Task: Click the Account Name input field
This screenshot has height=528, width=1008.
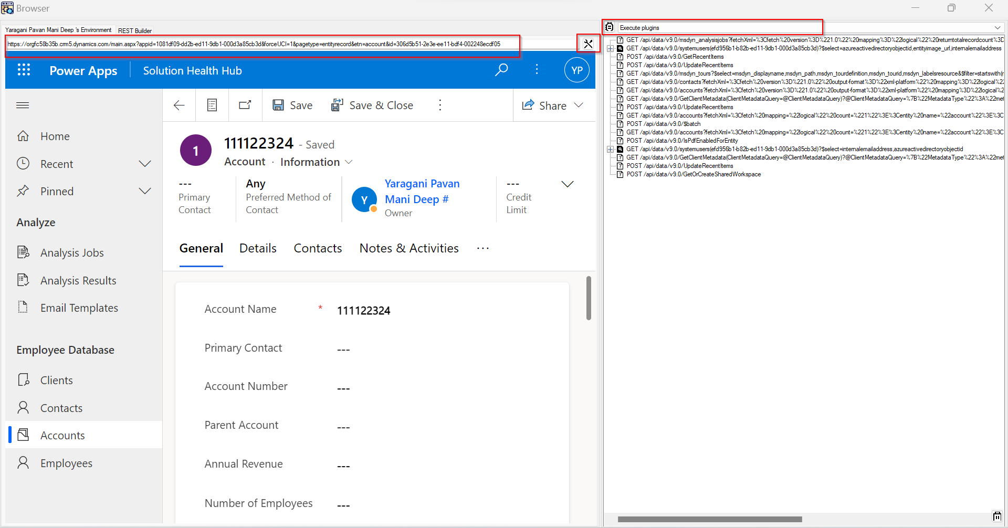Action: [x=446, y=310]
